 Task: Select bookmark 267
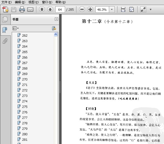[x=25, y=63]
